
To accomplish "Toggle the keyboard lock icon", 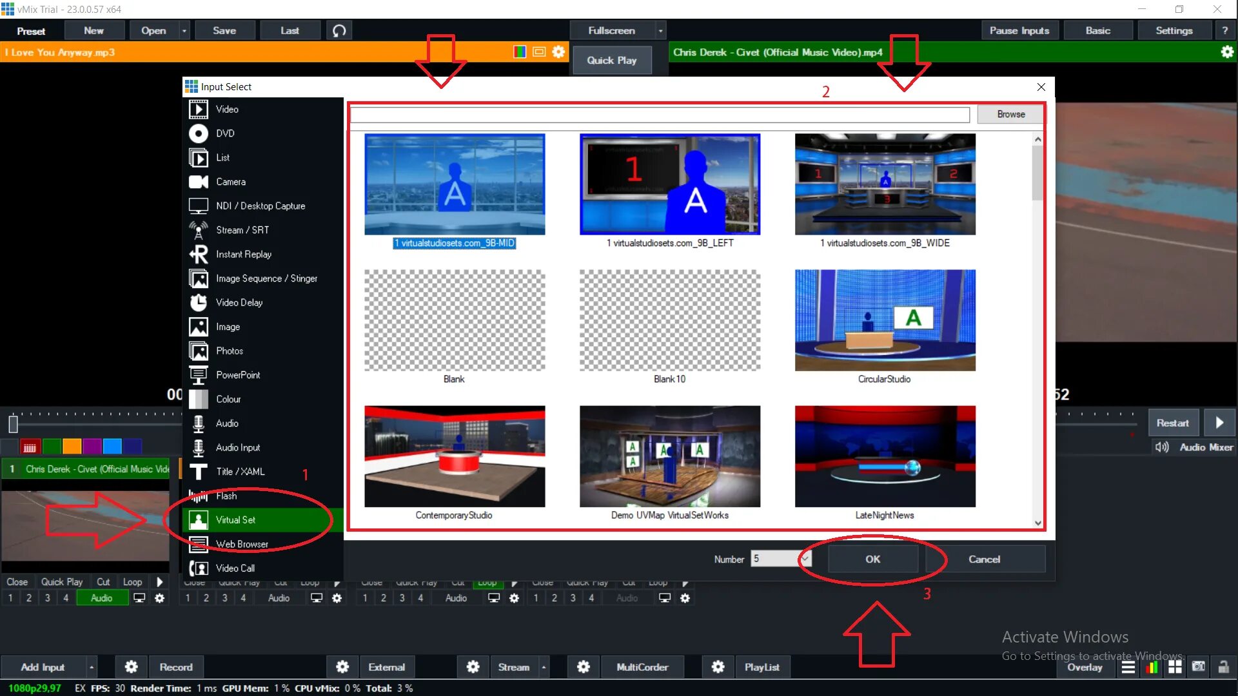I will click(1223, 667).
